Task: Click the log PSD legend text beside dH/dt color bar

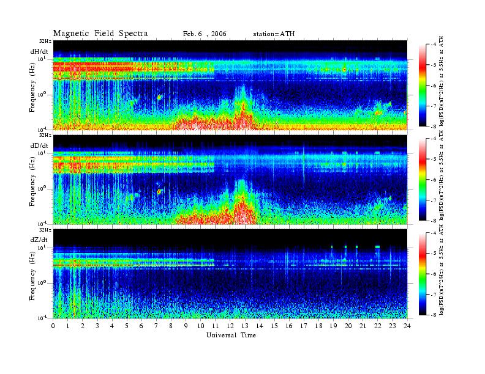Action: [x=442, y=81]
